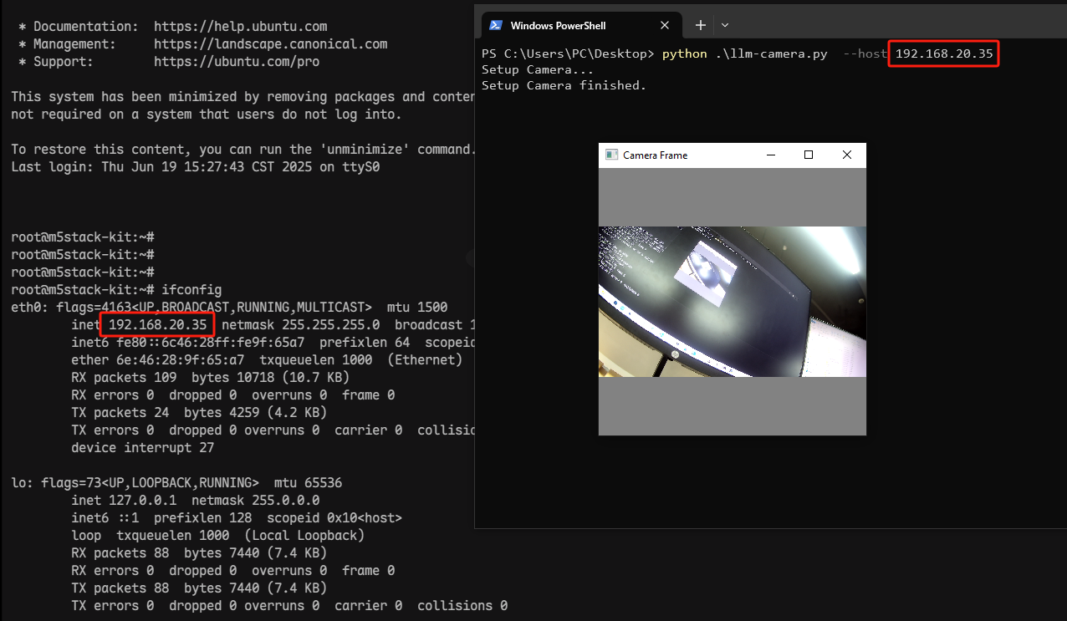Click the landscape.canonical.com management URL
1067x621 pixels.
pyautogui.click(x=271, y=44)
